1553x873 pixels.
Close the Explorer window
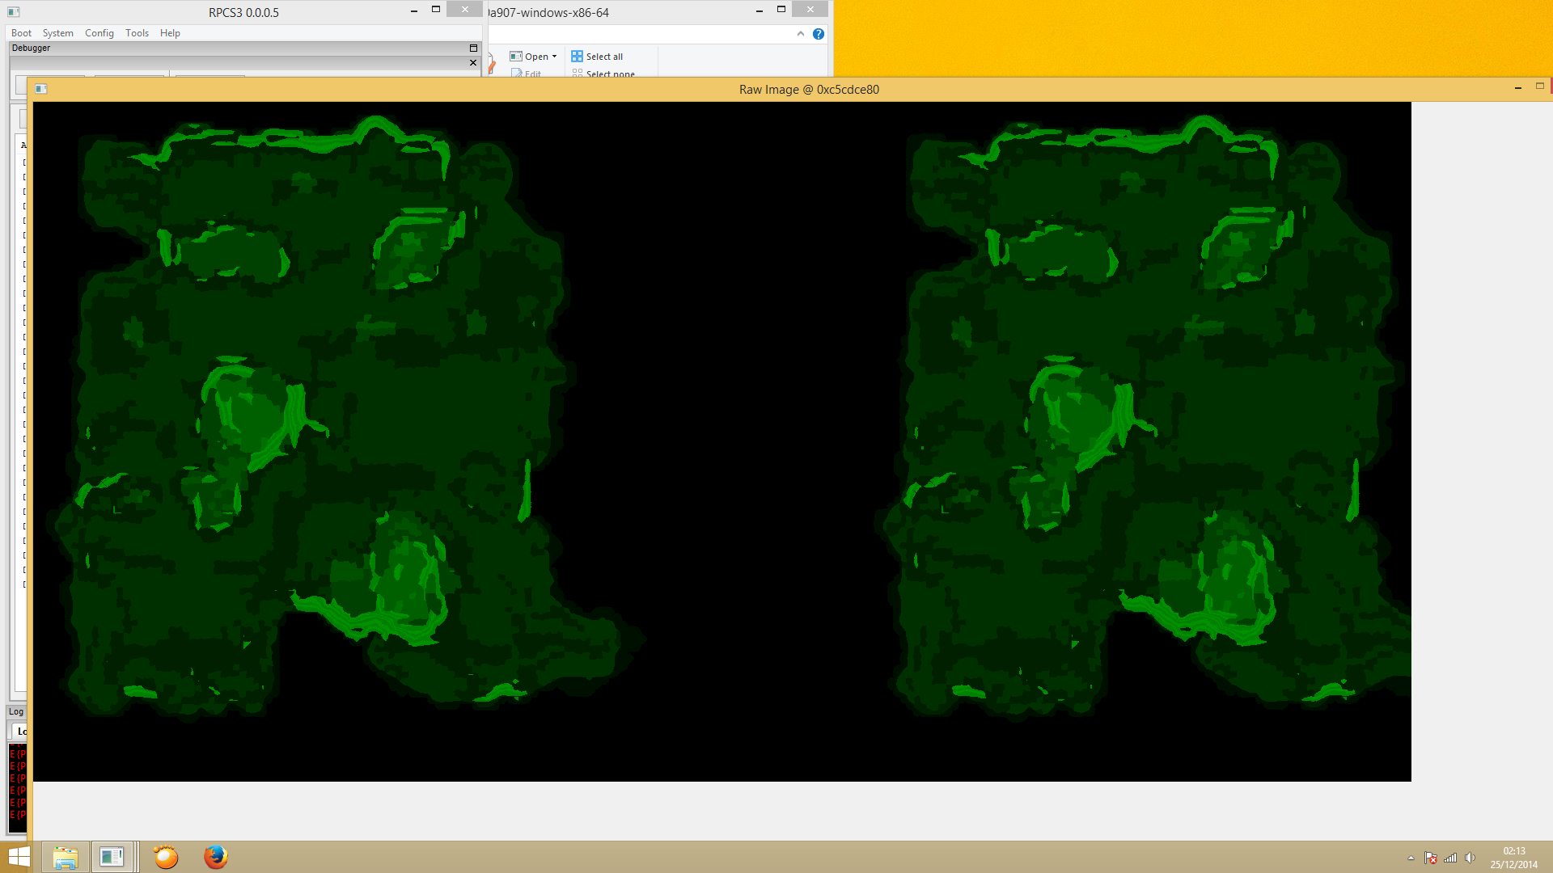(810, 10)
